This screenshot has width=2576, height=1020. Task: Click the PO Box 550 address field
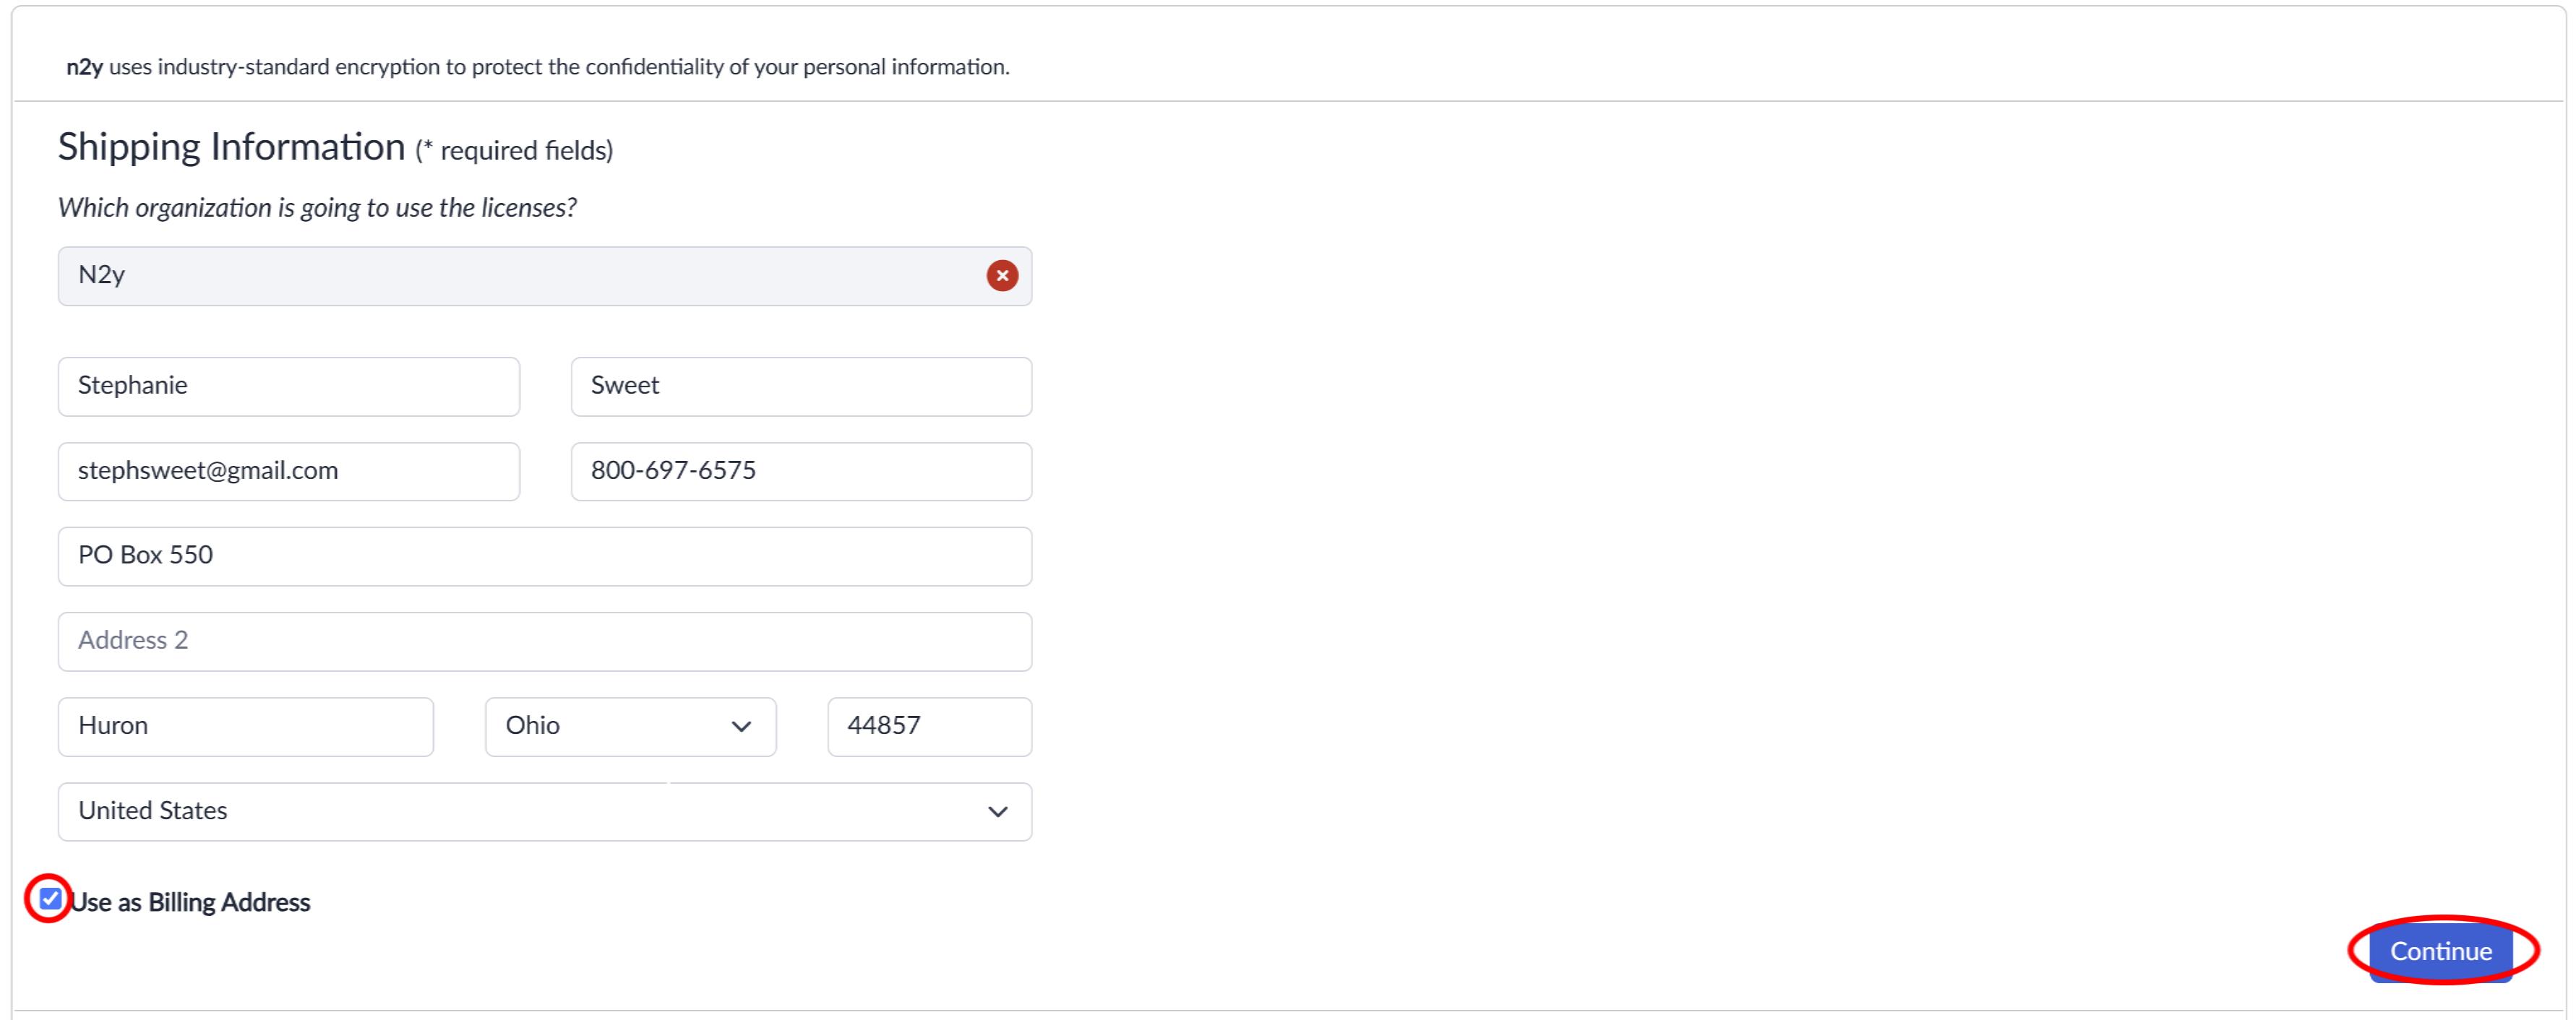(545, 556)
